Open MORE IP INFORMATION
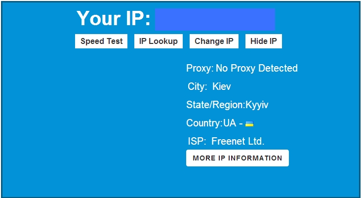This screenshot has width=361, height=198. (x=238, y=158)
